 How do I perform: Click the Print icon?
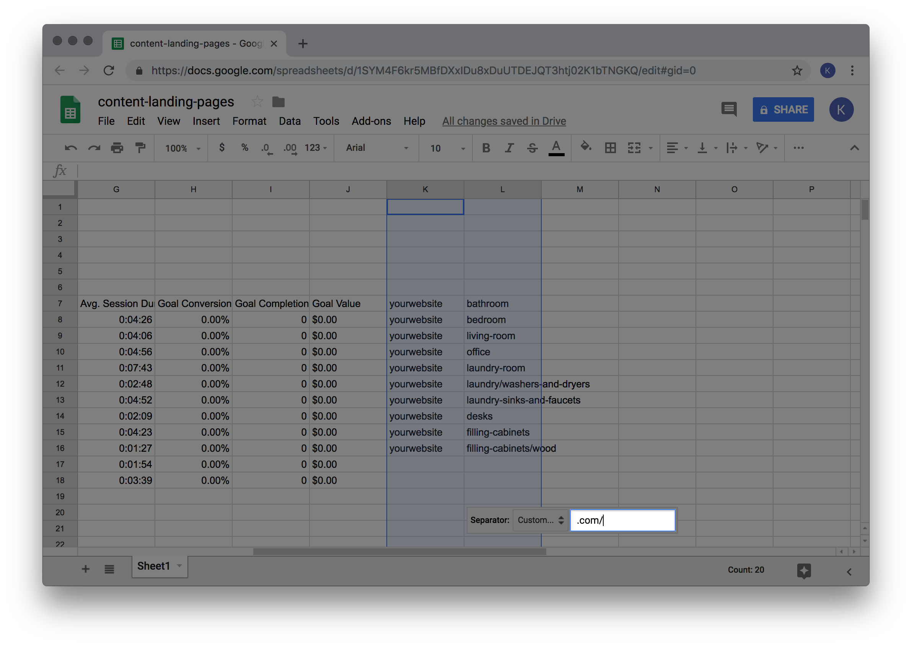(117, 148)
